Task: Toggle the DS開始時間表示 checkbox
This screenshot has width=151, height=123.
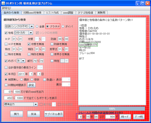Action: tap(6, 85)
